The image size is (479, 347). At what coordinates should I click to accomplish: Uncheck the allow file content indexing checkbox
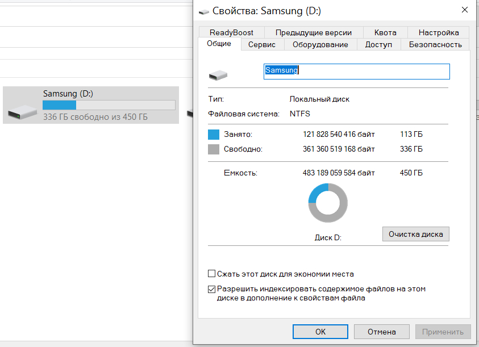(212, 289)
